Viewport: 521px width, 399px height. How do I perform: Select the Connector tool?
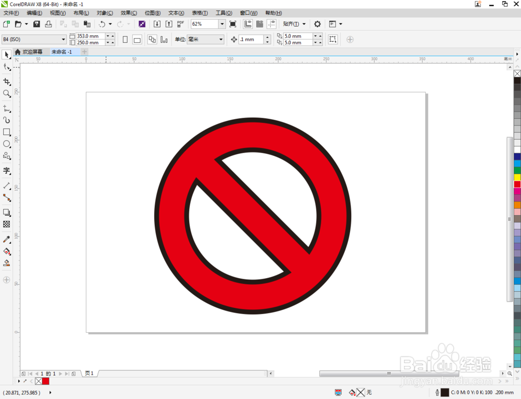tap(7, 197)
